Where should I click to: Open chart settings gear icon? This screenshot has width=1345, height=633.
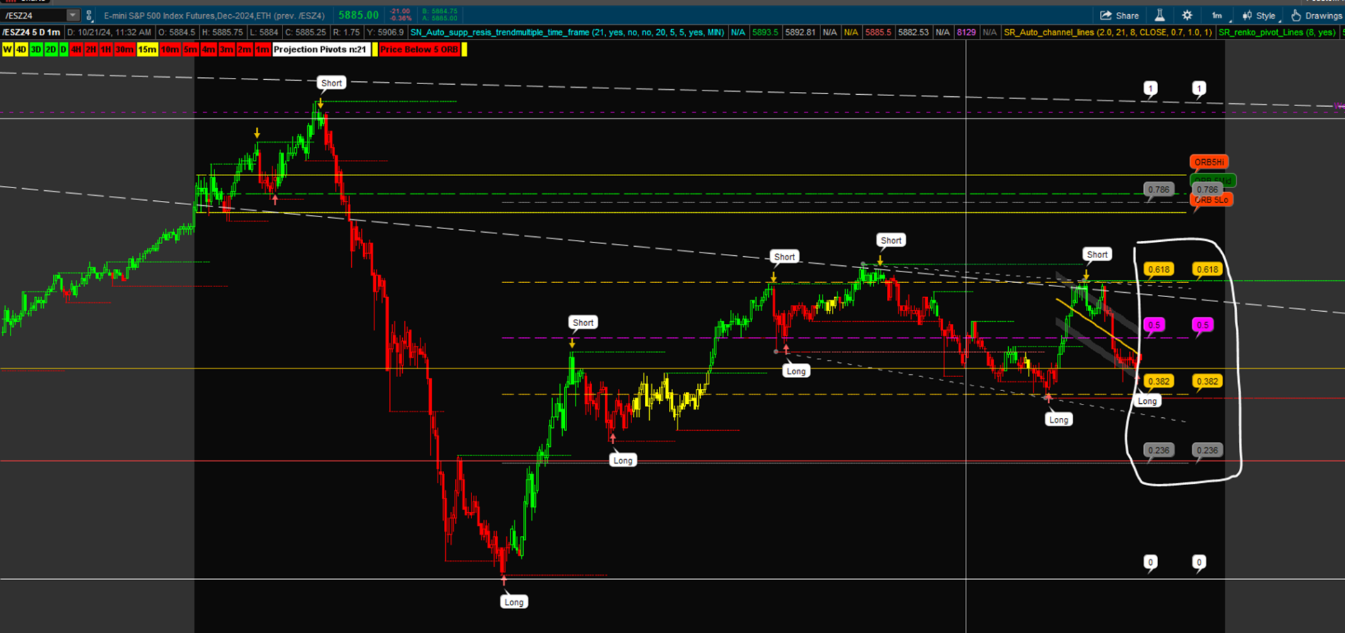click(x=1187, y=16)
